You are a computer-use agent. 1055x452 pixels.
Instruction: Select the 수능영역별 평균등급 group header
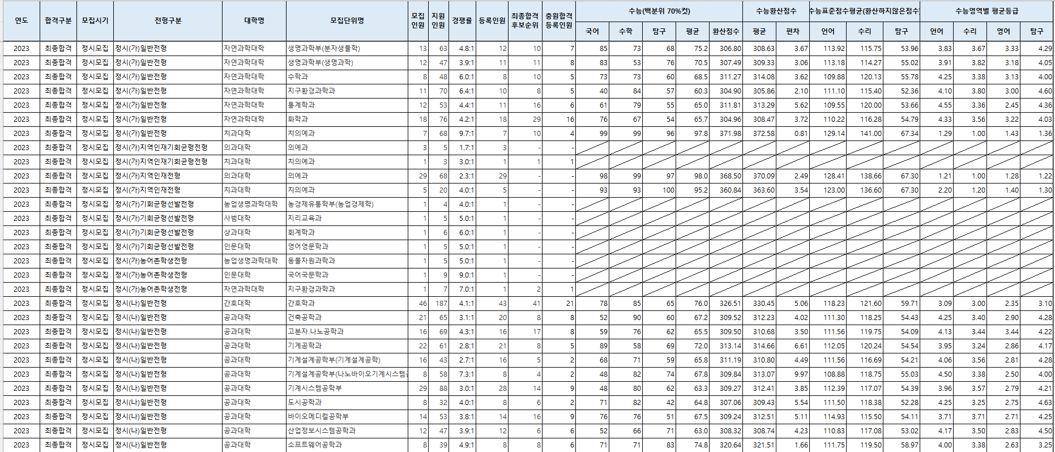point(986,11)
